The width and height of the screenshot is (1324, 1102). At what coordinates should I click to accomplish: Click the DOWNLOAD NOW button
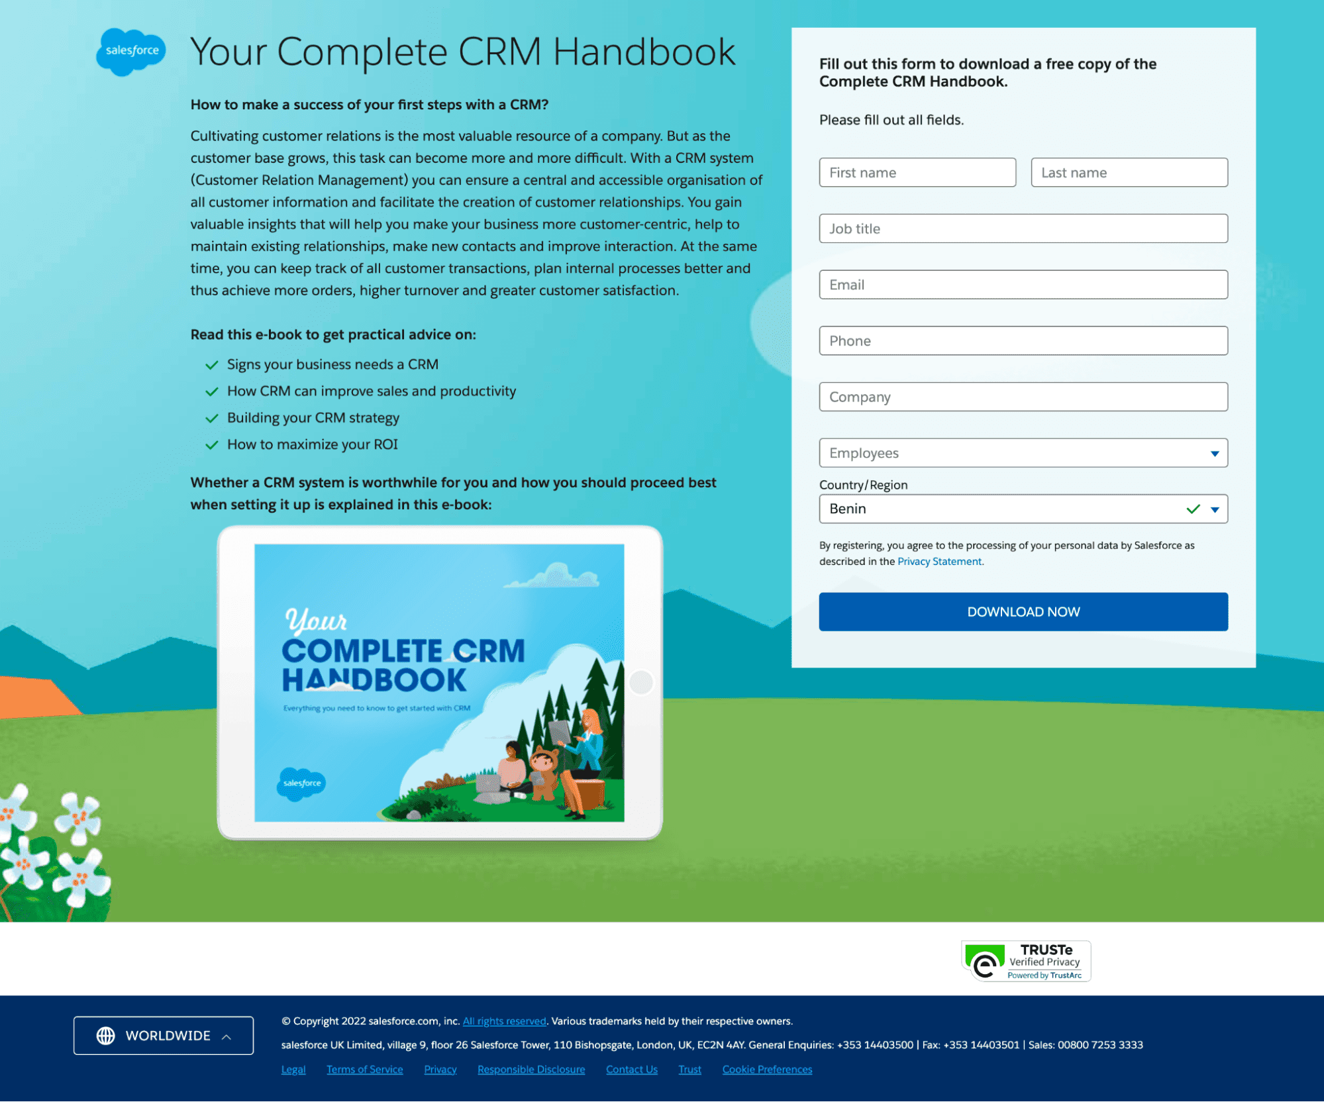tap(1023, 611)
